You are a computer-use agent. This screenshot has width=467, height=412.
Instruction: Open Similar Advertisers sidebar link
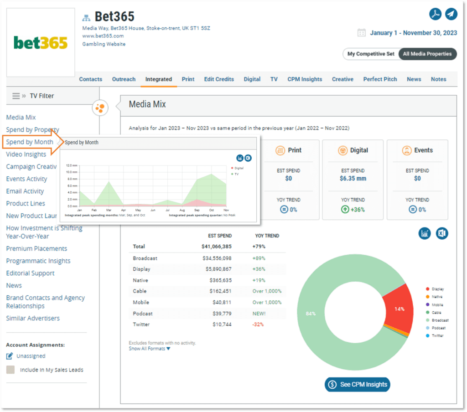click(33, 318)
